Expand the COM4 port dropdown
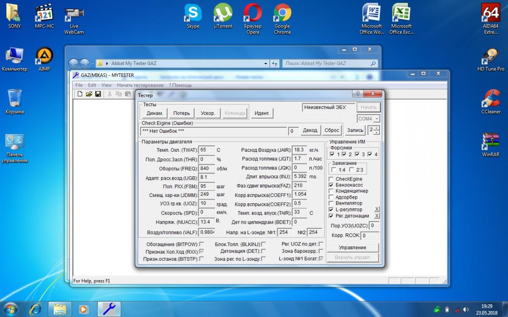 pos(376,119)
